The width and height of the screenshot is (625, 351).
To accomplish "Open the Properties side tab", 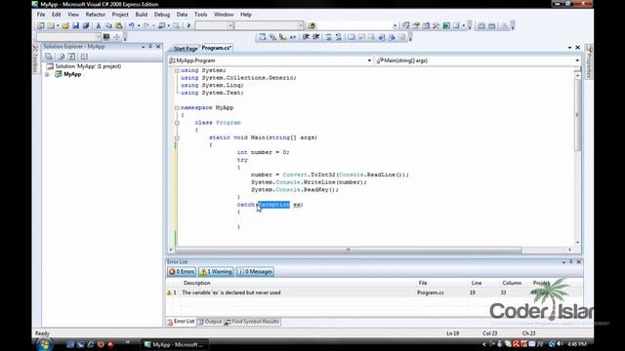I will tap(589, 61).
